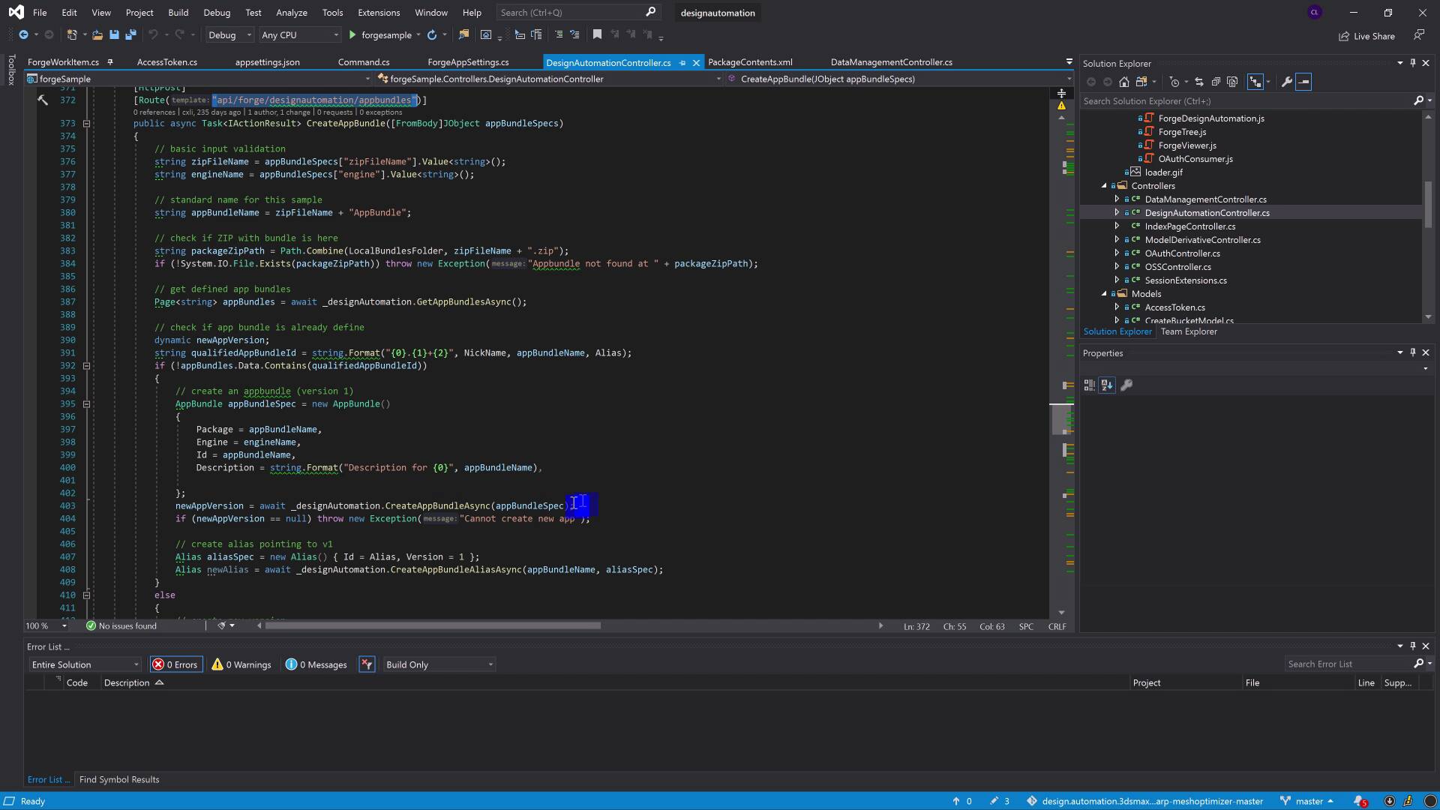
Task: Save the current file with the Save icon
Action: point(114,34)
